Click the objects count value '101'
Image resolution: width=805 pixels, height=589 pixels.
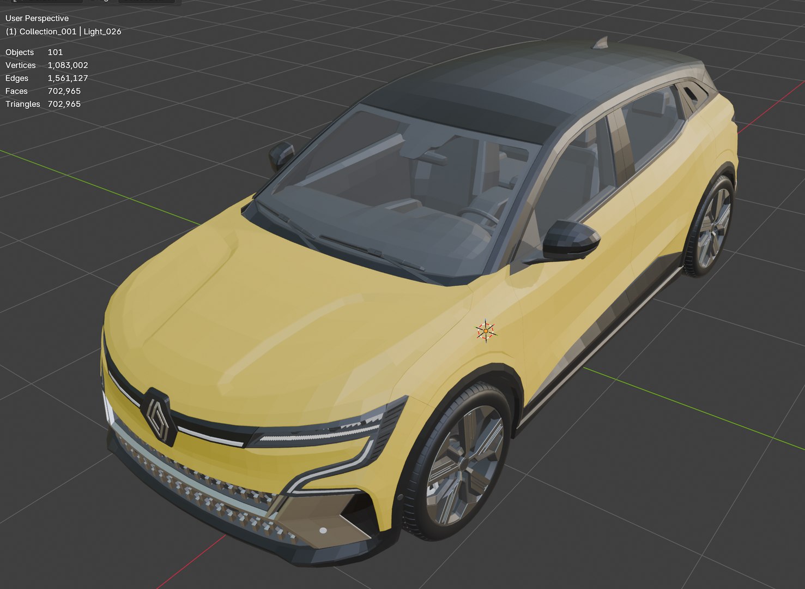pos(55,52)
